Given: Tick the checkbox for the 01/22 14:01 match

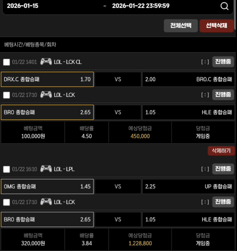Looking at the screenshot, I should 6,62.
